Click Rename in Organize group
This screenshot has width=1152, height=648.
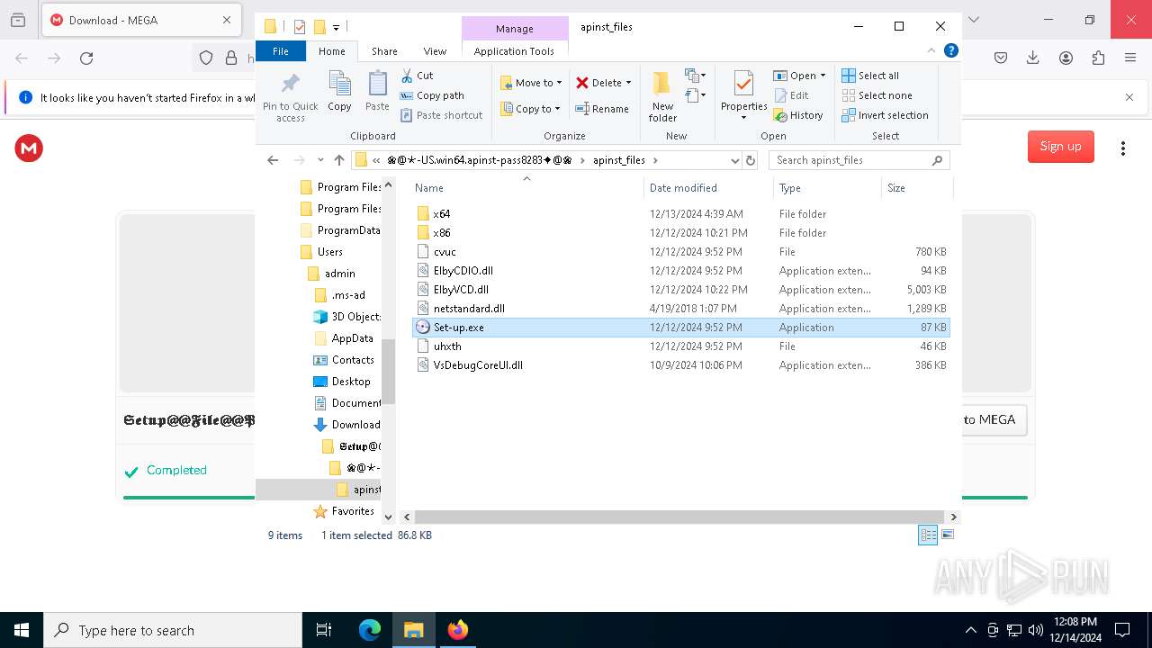[602, 109]
